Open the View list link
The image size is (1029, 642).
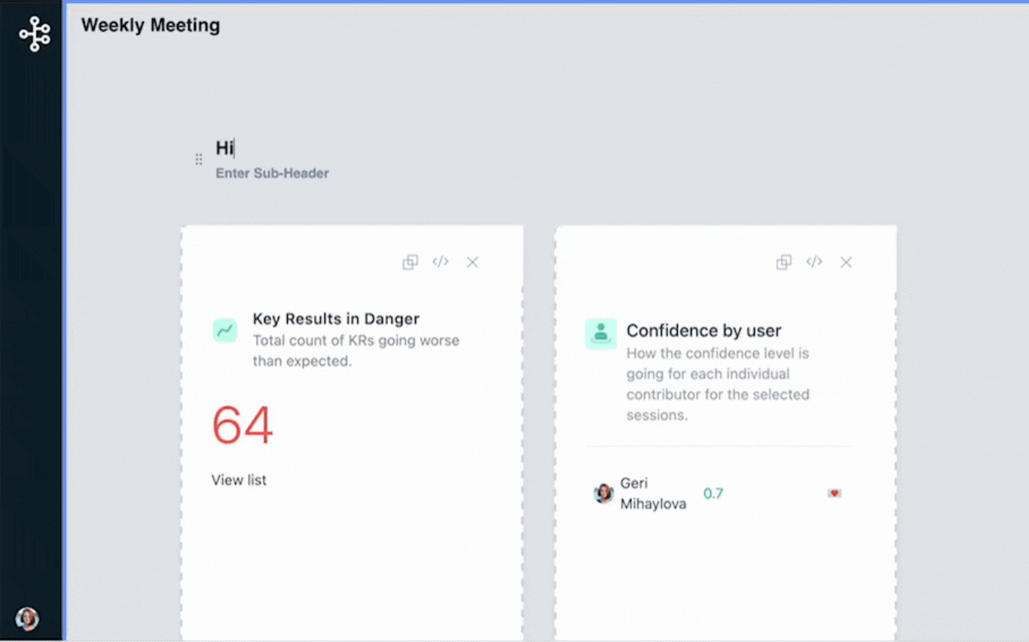(239, 480)
